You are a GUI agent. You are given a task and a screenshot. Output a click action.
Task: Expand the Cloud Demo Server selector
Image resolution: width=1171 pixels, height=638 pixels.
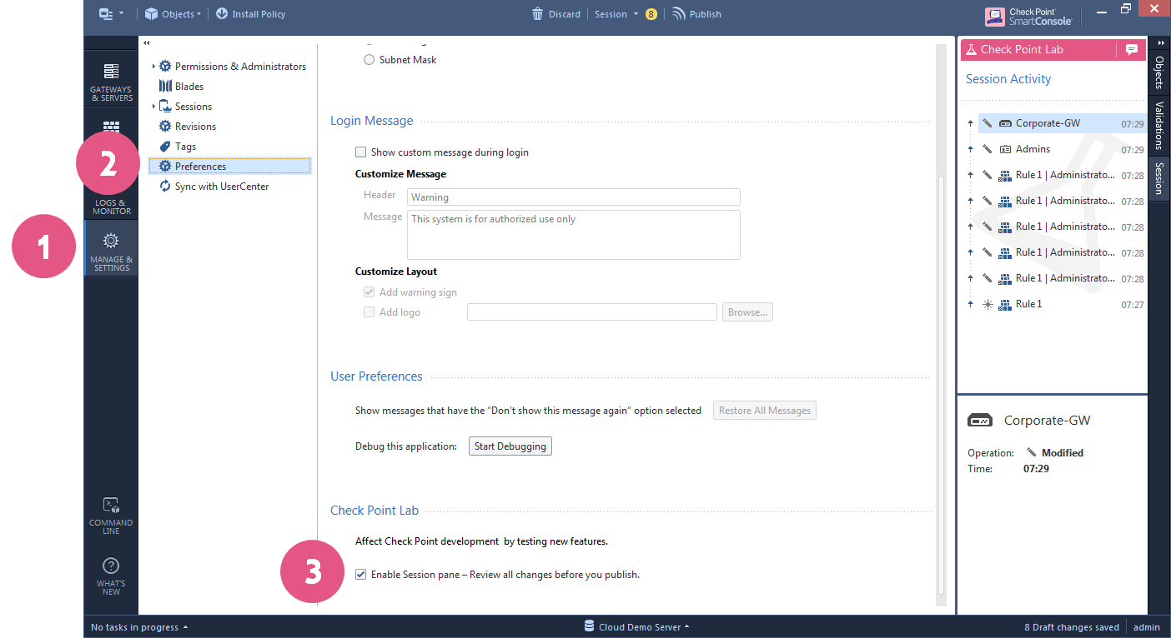click(x=686, y=627)
